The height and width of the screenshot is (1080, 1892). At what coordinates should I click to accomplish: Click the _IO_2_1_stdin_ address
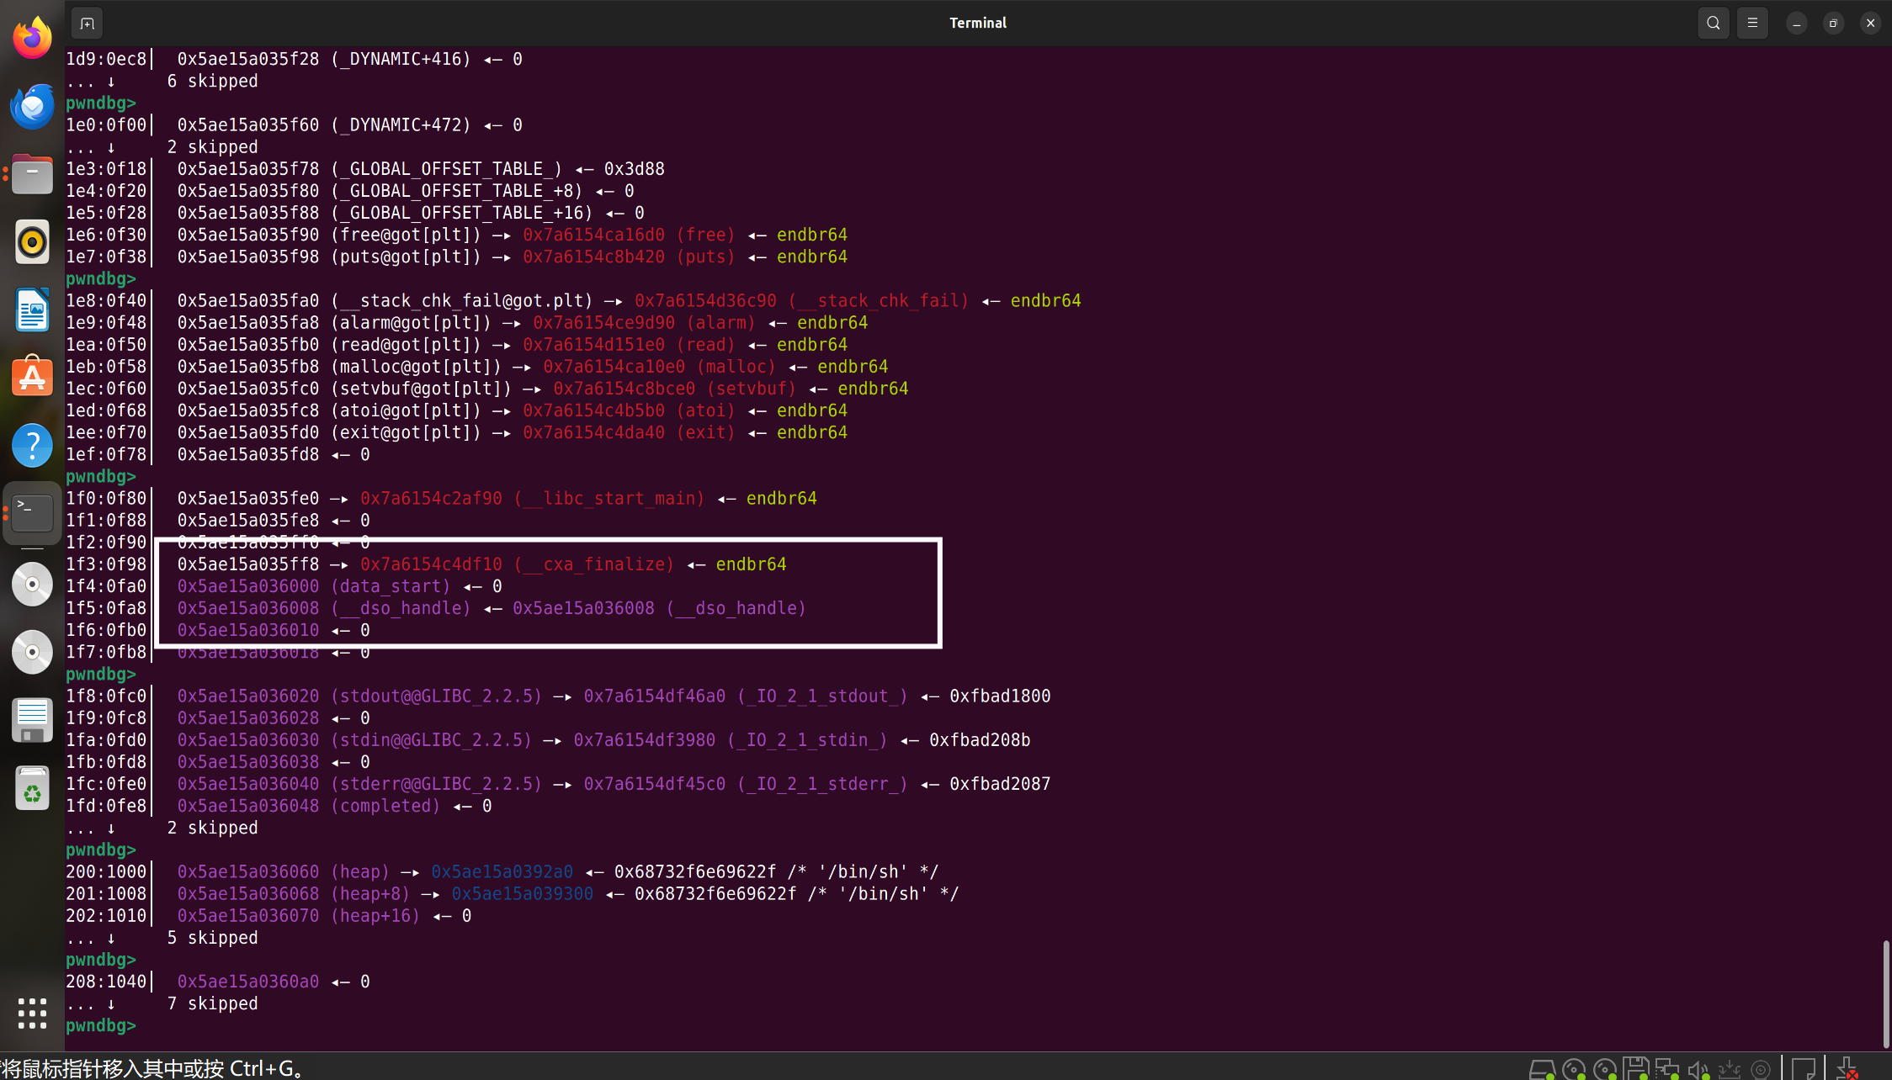click(x=645, y=740)
